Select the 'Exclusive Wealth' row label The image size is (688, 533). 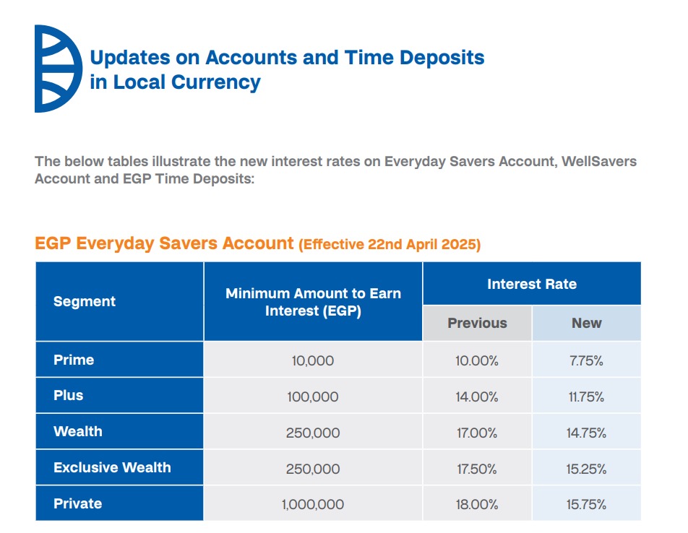pyautogui.click(x=112, y=468)
